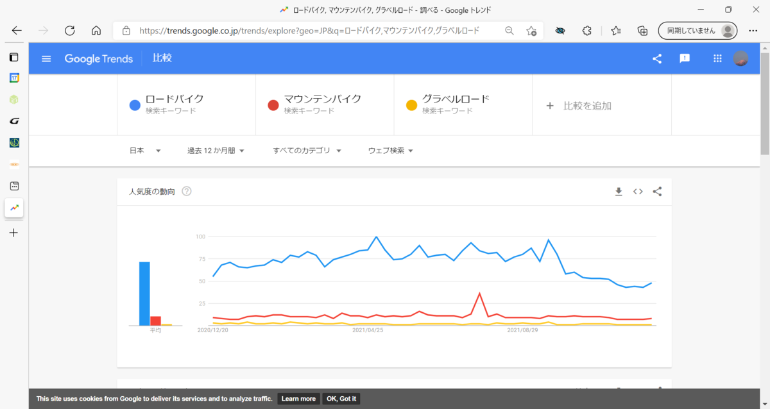Click the zoom-out magnifier in address bar
The width and height of the screenshot is (770, 409).
pos(509,30)
